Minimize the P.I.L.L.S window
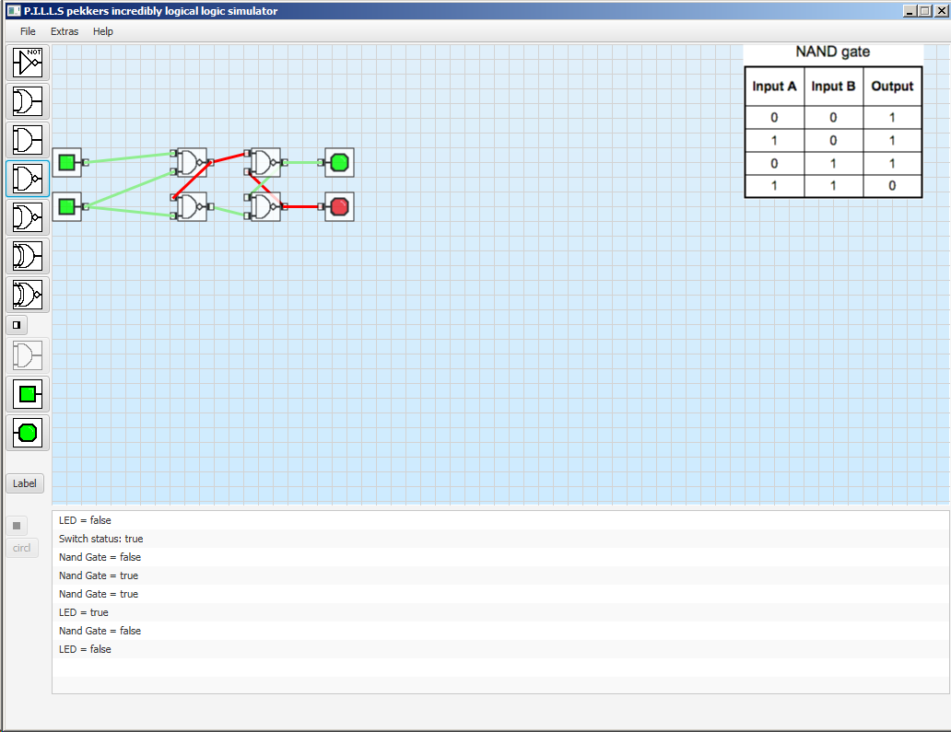The image size is (951, 732). 910,11
